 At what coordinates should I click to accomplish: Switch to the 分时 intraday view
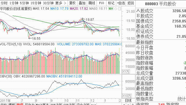[4, 3]
